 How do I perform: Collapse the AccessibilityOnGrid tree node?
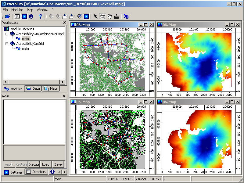click(6, 44)
